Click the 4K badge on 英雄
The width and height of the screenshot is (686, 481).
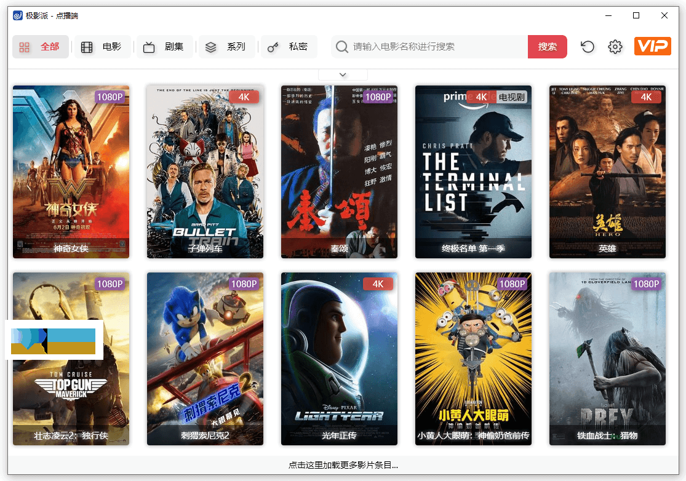coord(646,97)
